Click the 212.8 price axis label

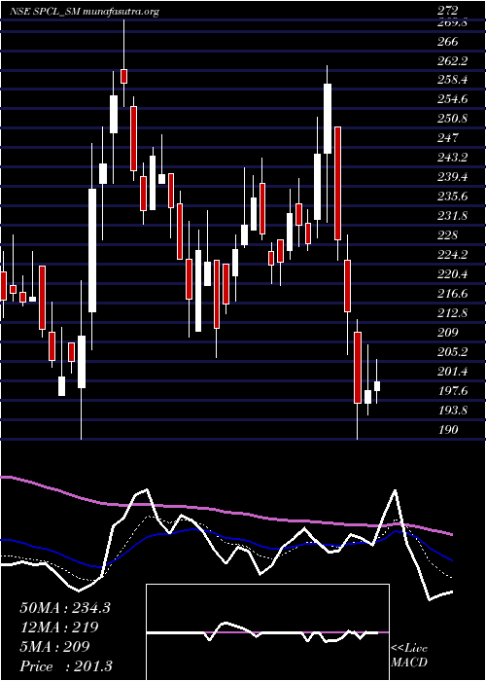pos(453,313)
